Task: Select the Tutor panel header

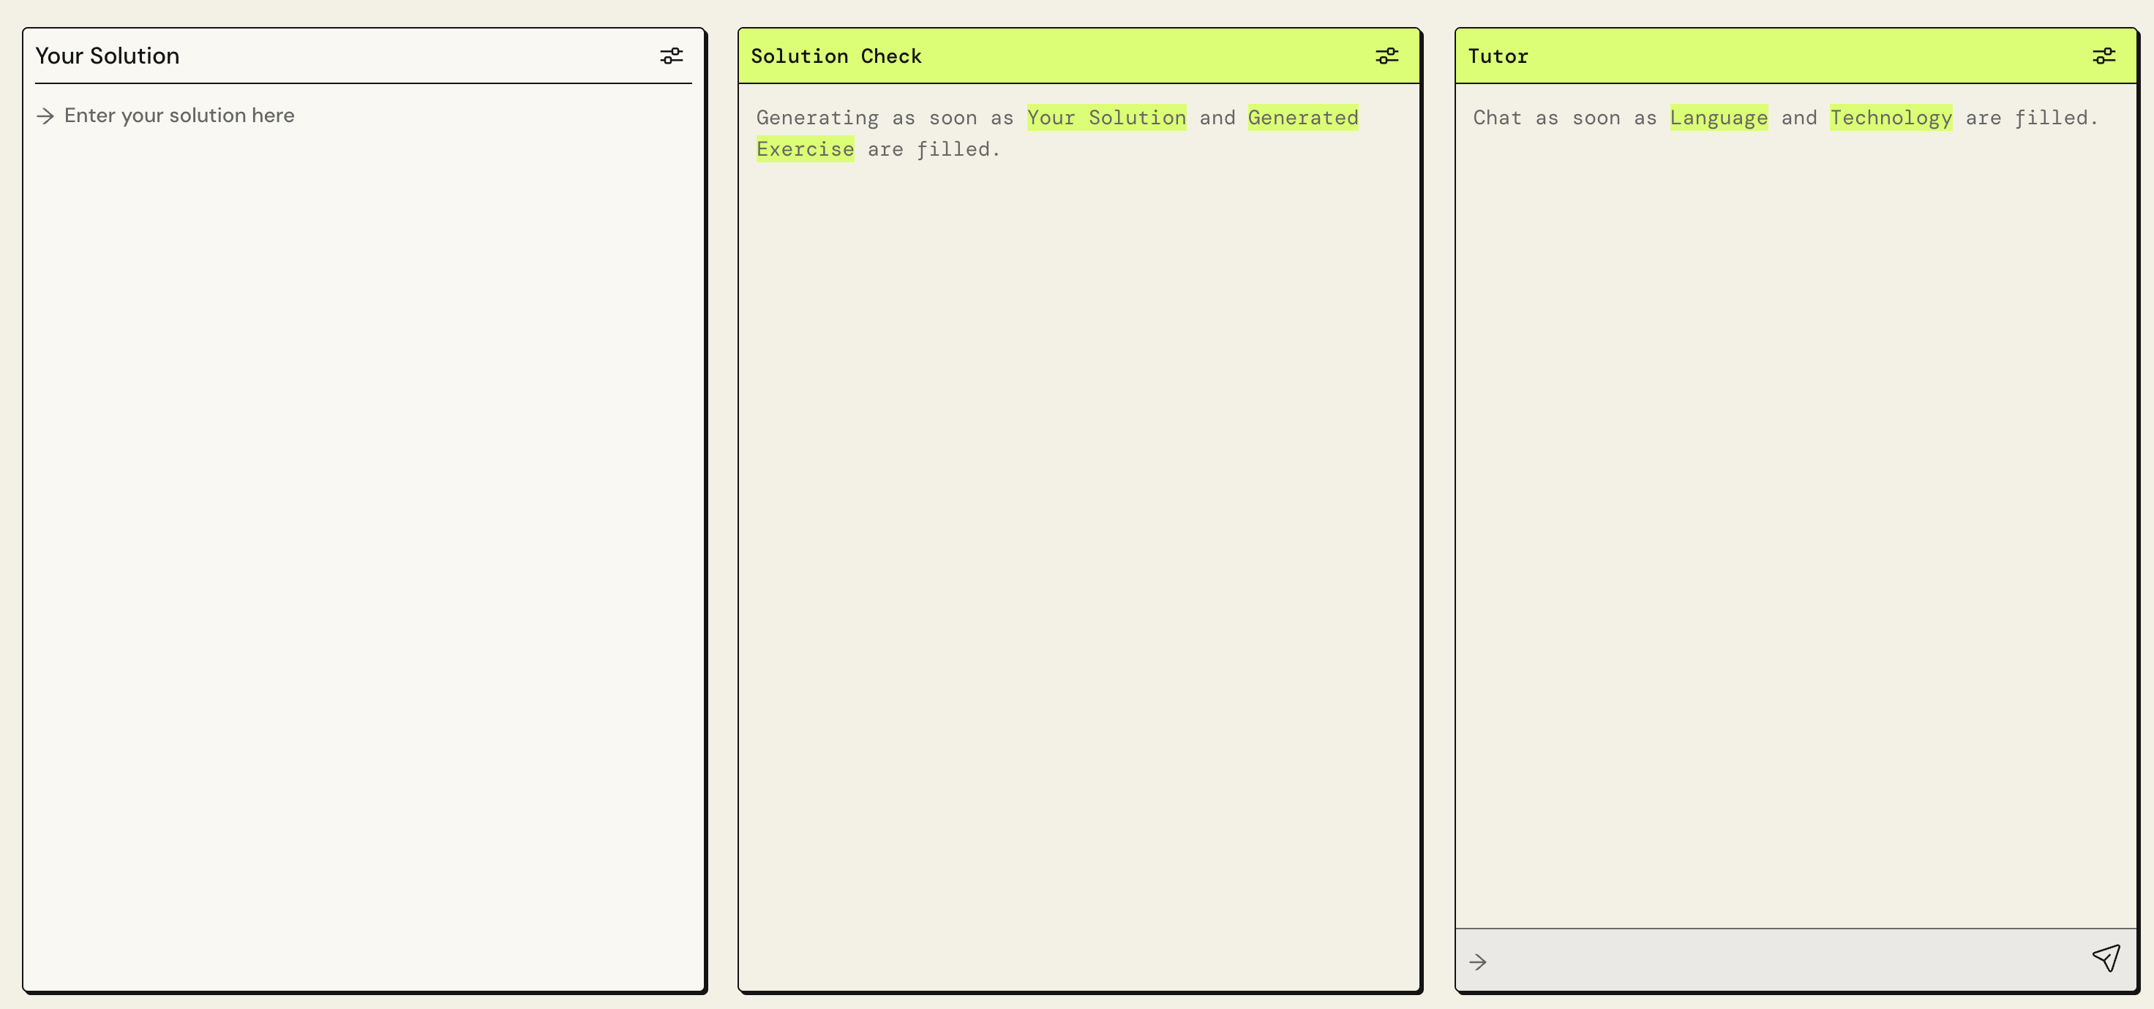Action: point(1498,55)
